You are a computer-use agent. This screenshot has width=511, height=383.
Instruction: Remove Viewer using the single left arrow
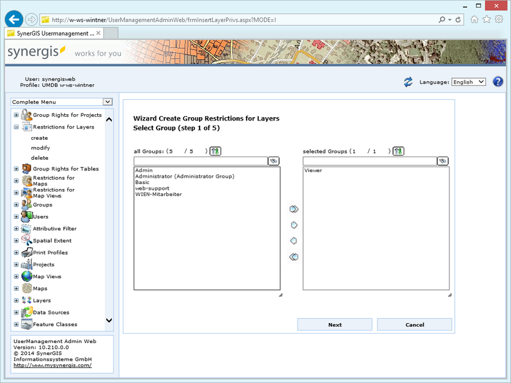(x=293, y=240)
